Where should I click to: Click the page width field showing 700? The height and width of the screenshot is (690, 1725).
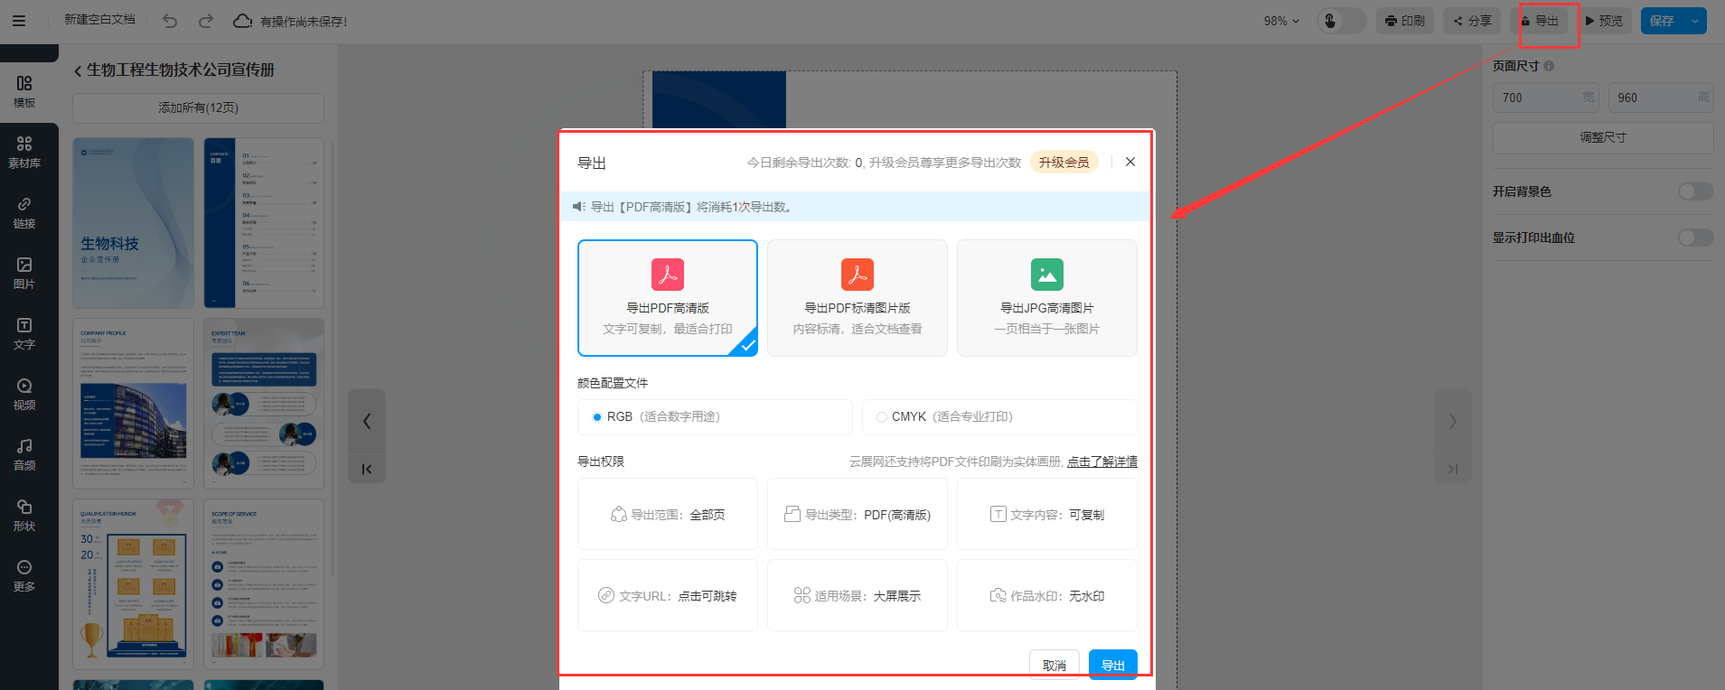1536,98
